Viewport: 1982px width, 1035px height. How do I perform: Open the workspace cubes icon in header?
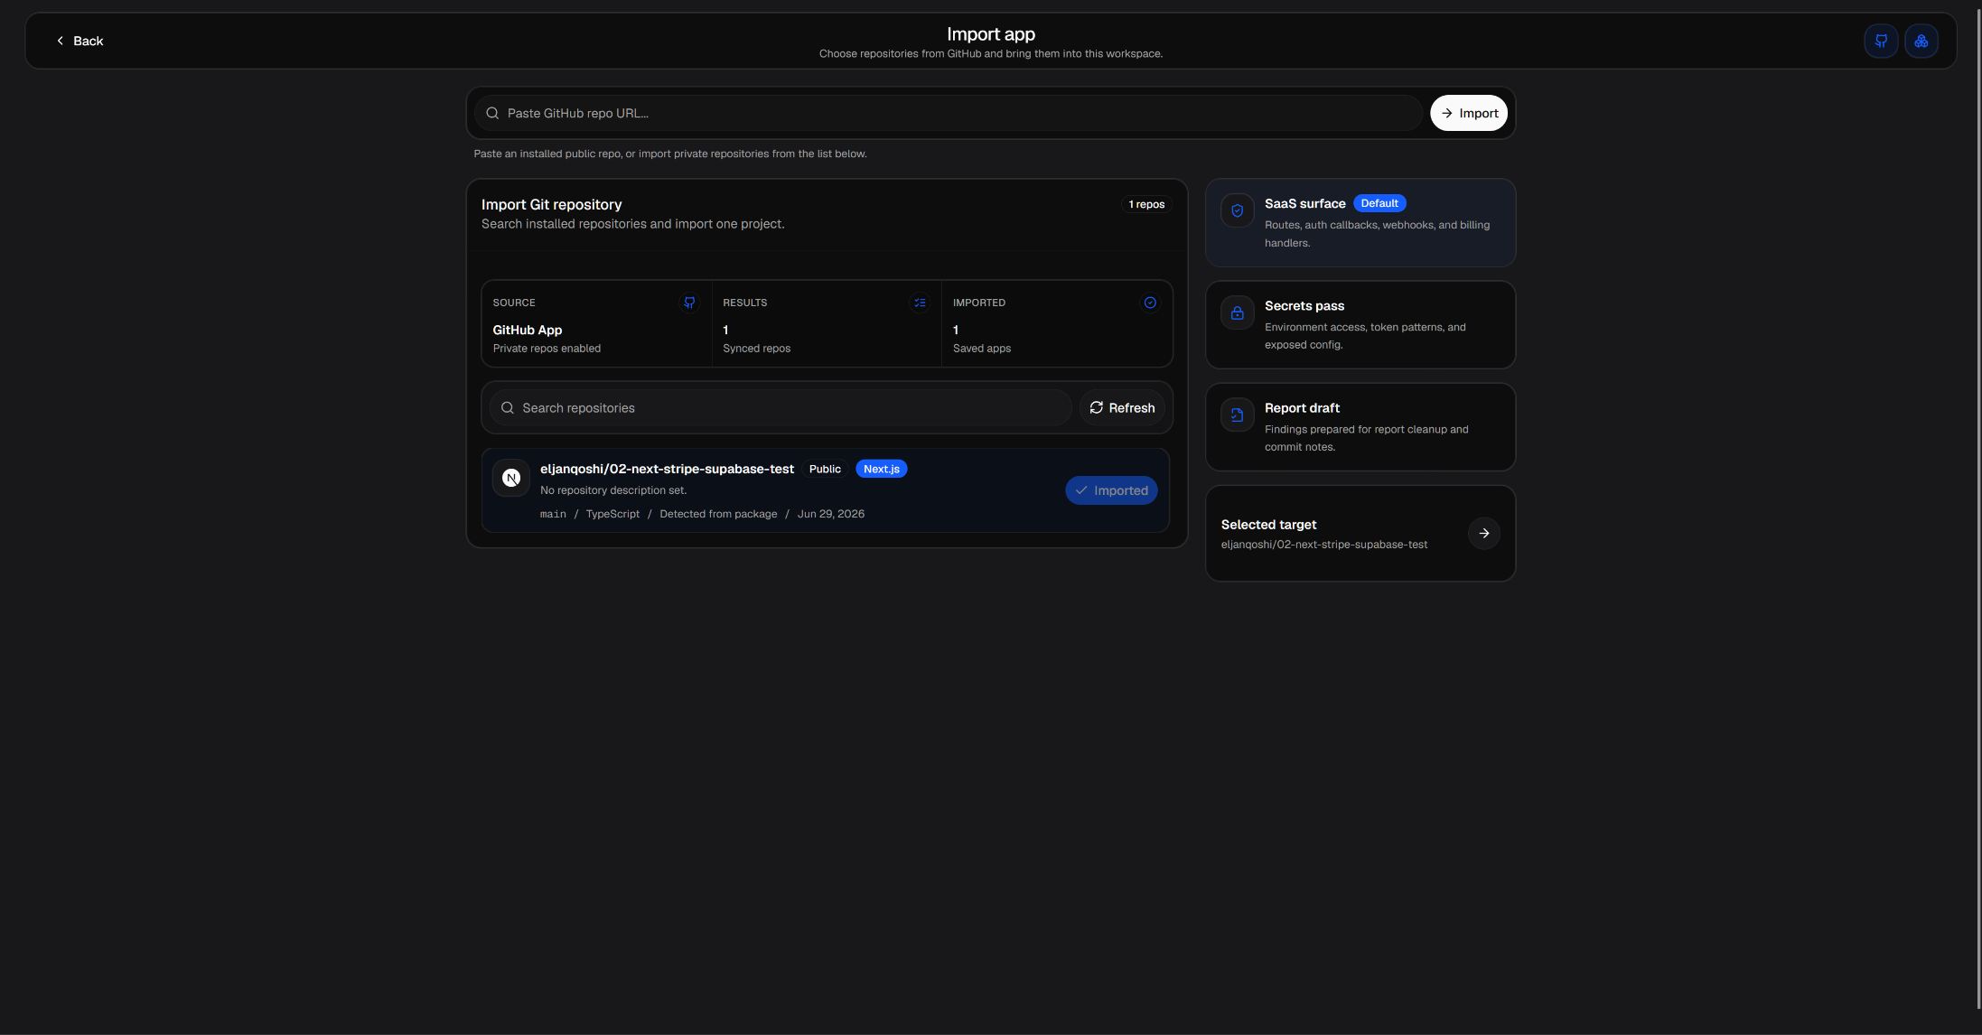[1921, 41]
